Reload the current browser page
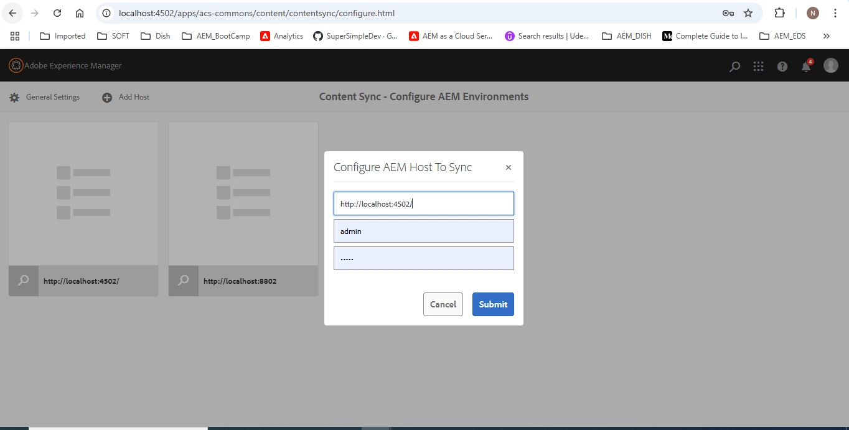The image size is (849, 430). [57, 13]
